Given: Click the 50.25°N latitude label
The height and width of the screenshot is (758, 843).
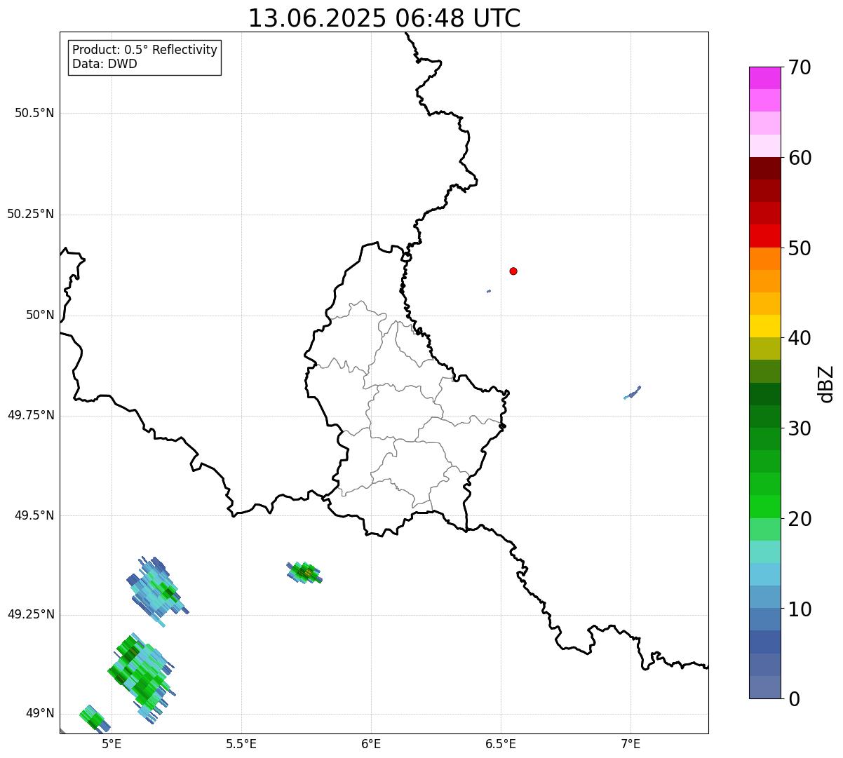Looking at the screenshot, I should pos(31,214).
